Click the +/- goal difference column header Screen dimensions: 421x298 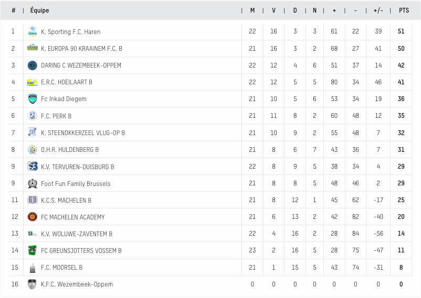tap(378, 10)
